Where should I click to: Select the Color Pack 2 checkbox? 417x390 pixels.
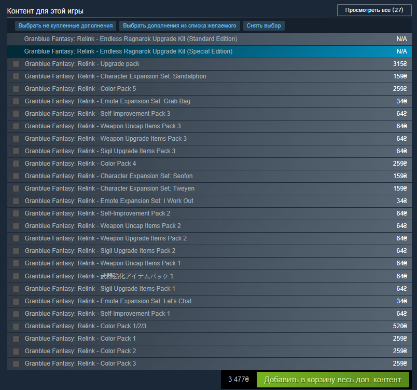coord(16,351)
